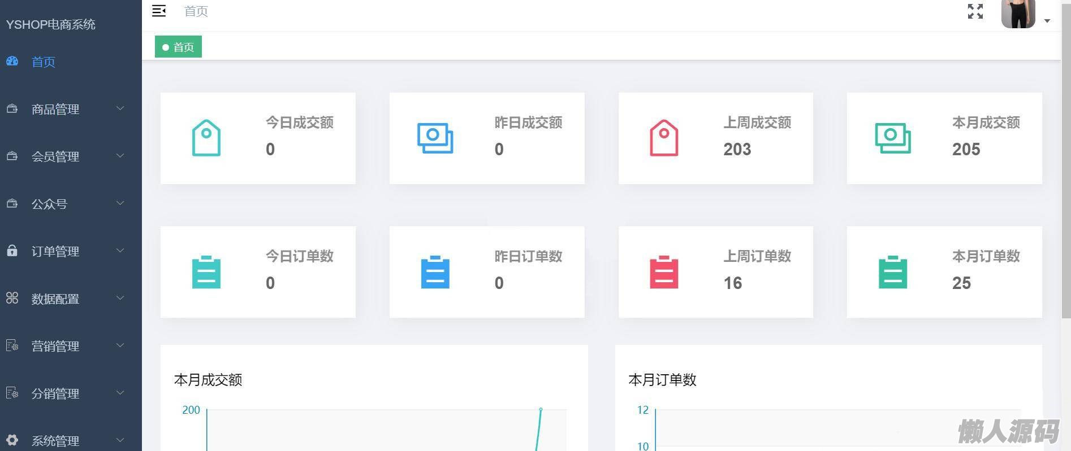Image resolution: width=1071 pixels, height=451 pixels.
Task: Click the 昨日订单数 label
Action: coord(529,256)
